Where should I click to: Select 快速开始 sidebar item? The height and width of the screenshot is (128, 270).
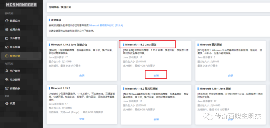[21, 56]
